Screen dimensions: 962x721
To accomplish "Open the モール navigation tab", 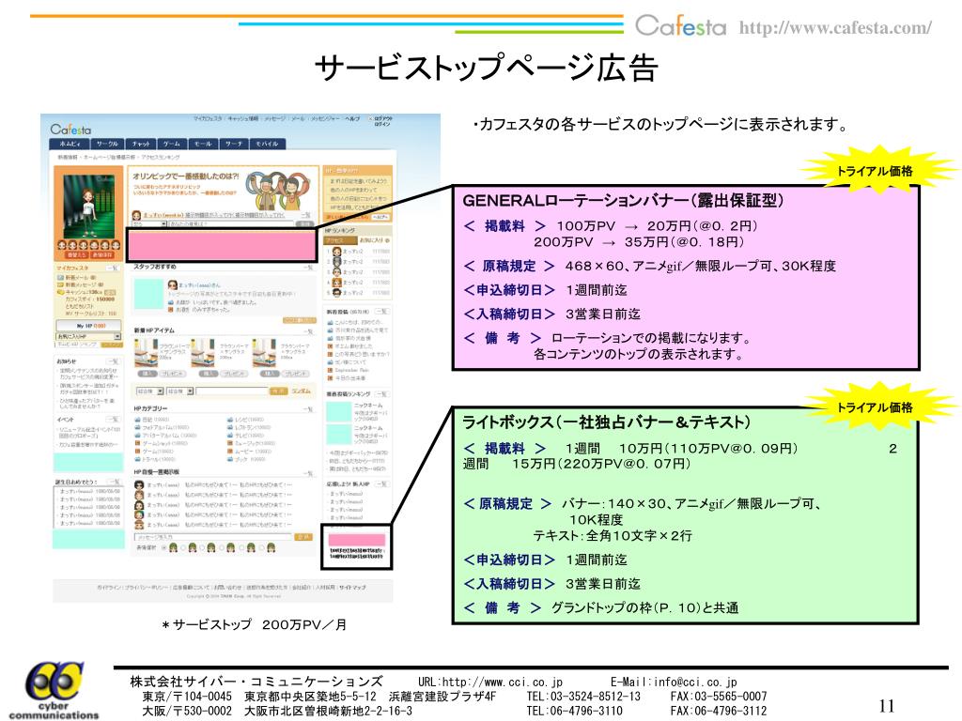I will (x=203, y=144).
